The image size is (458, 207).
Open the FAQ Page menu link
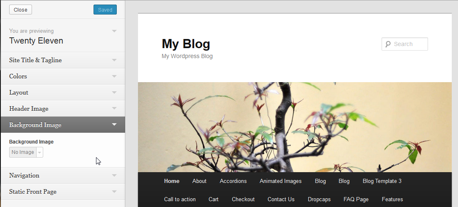point(356,200)
